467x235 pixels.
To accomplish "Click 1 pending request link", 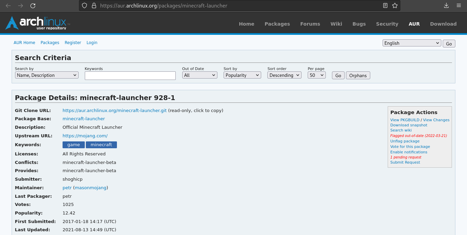I will point(406,157).
